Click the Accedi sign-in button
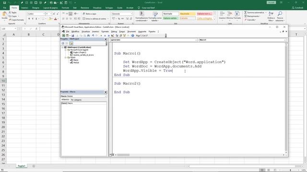Image resolution: width=307 pixels, height=172 pixels. (x=271, y=2)
